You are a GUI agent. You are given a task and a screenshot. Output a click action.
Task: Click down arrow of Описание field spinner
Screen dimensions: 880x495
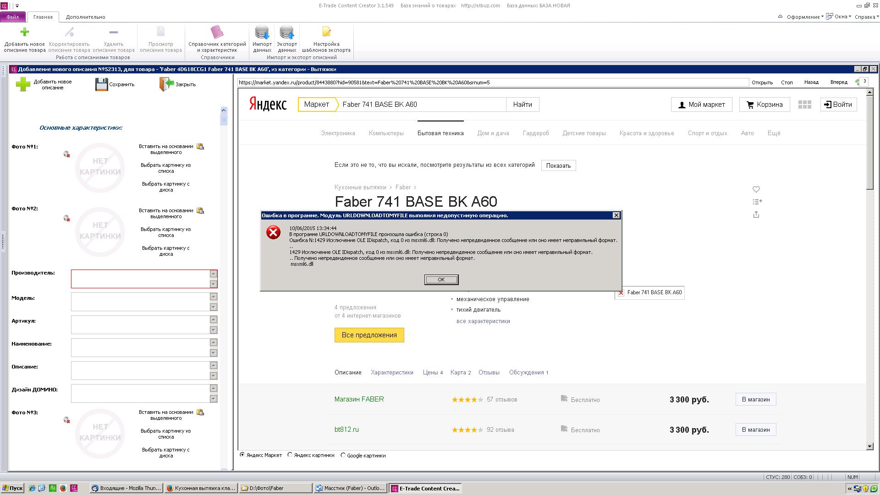pos(213,376)
